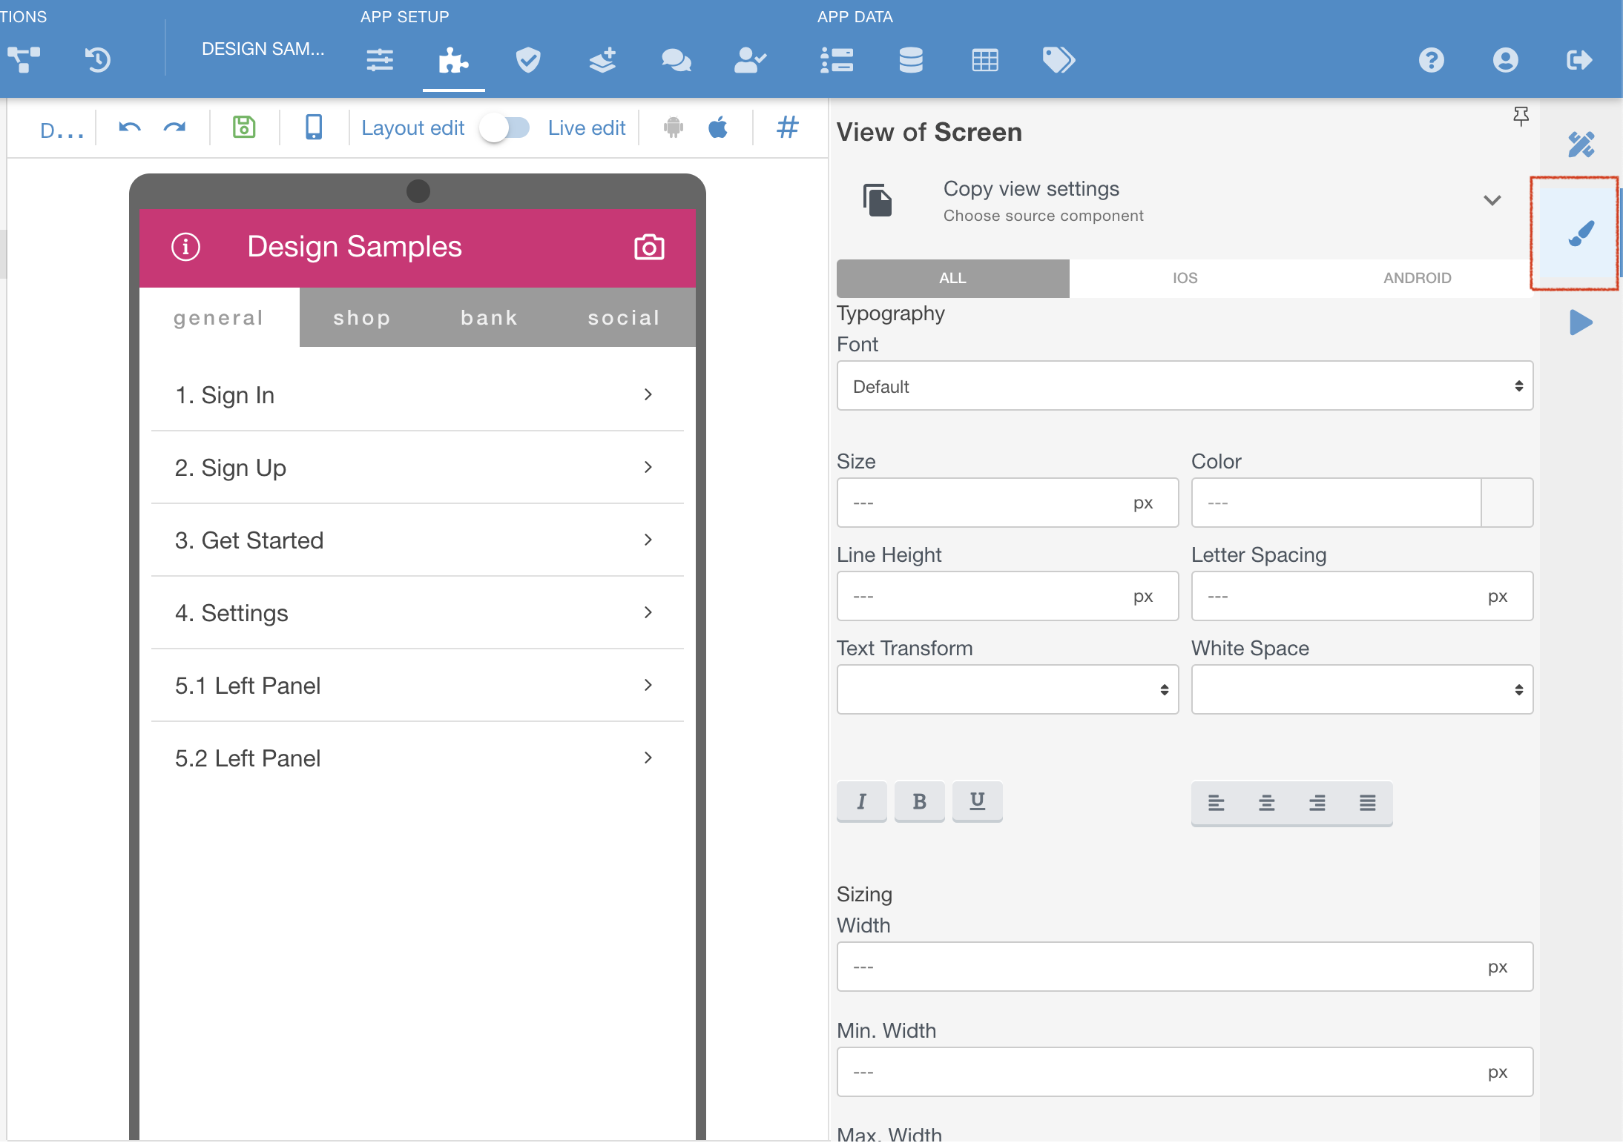This screenshot has height=1143, width=1623.
Task: Open the Font dropdown set to Default
Action: (x=1185, y=386)
